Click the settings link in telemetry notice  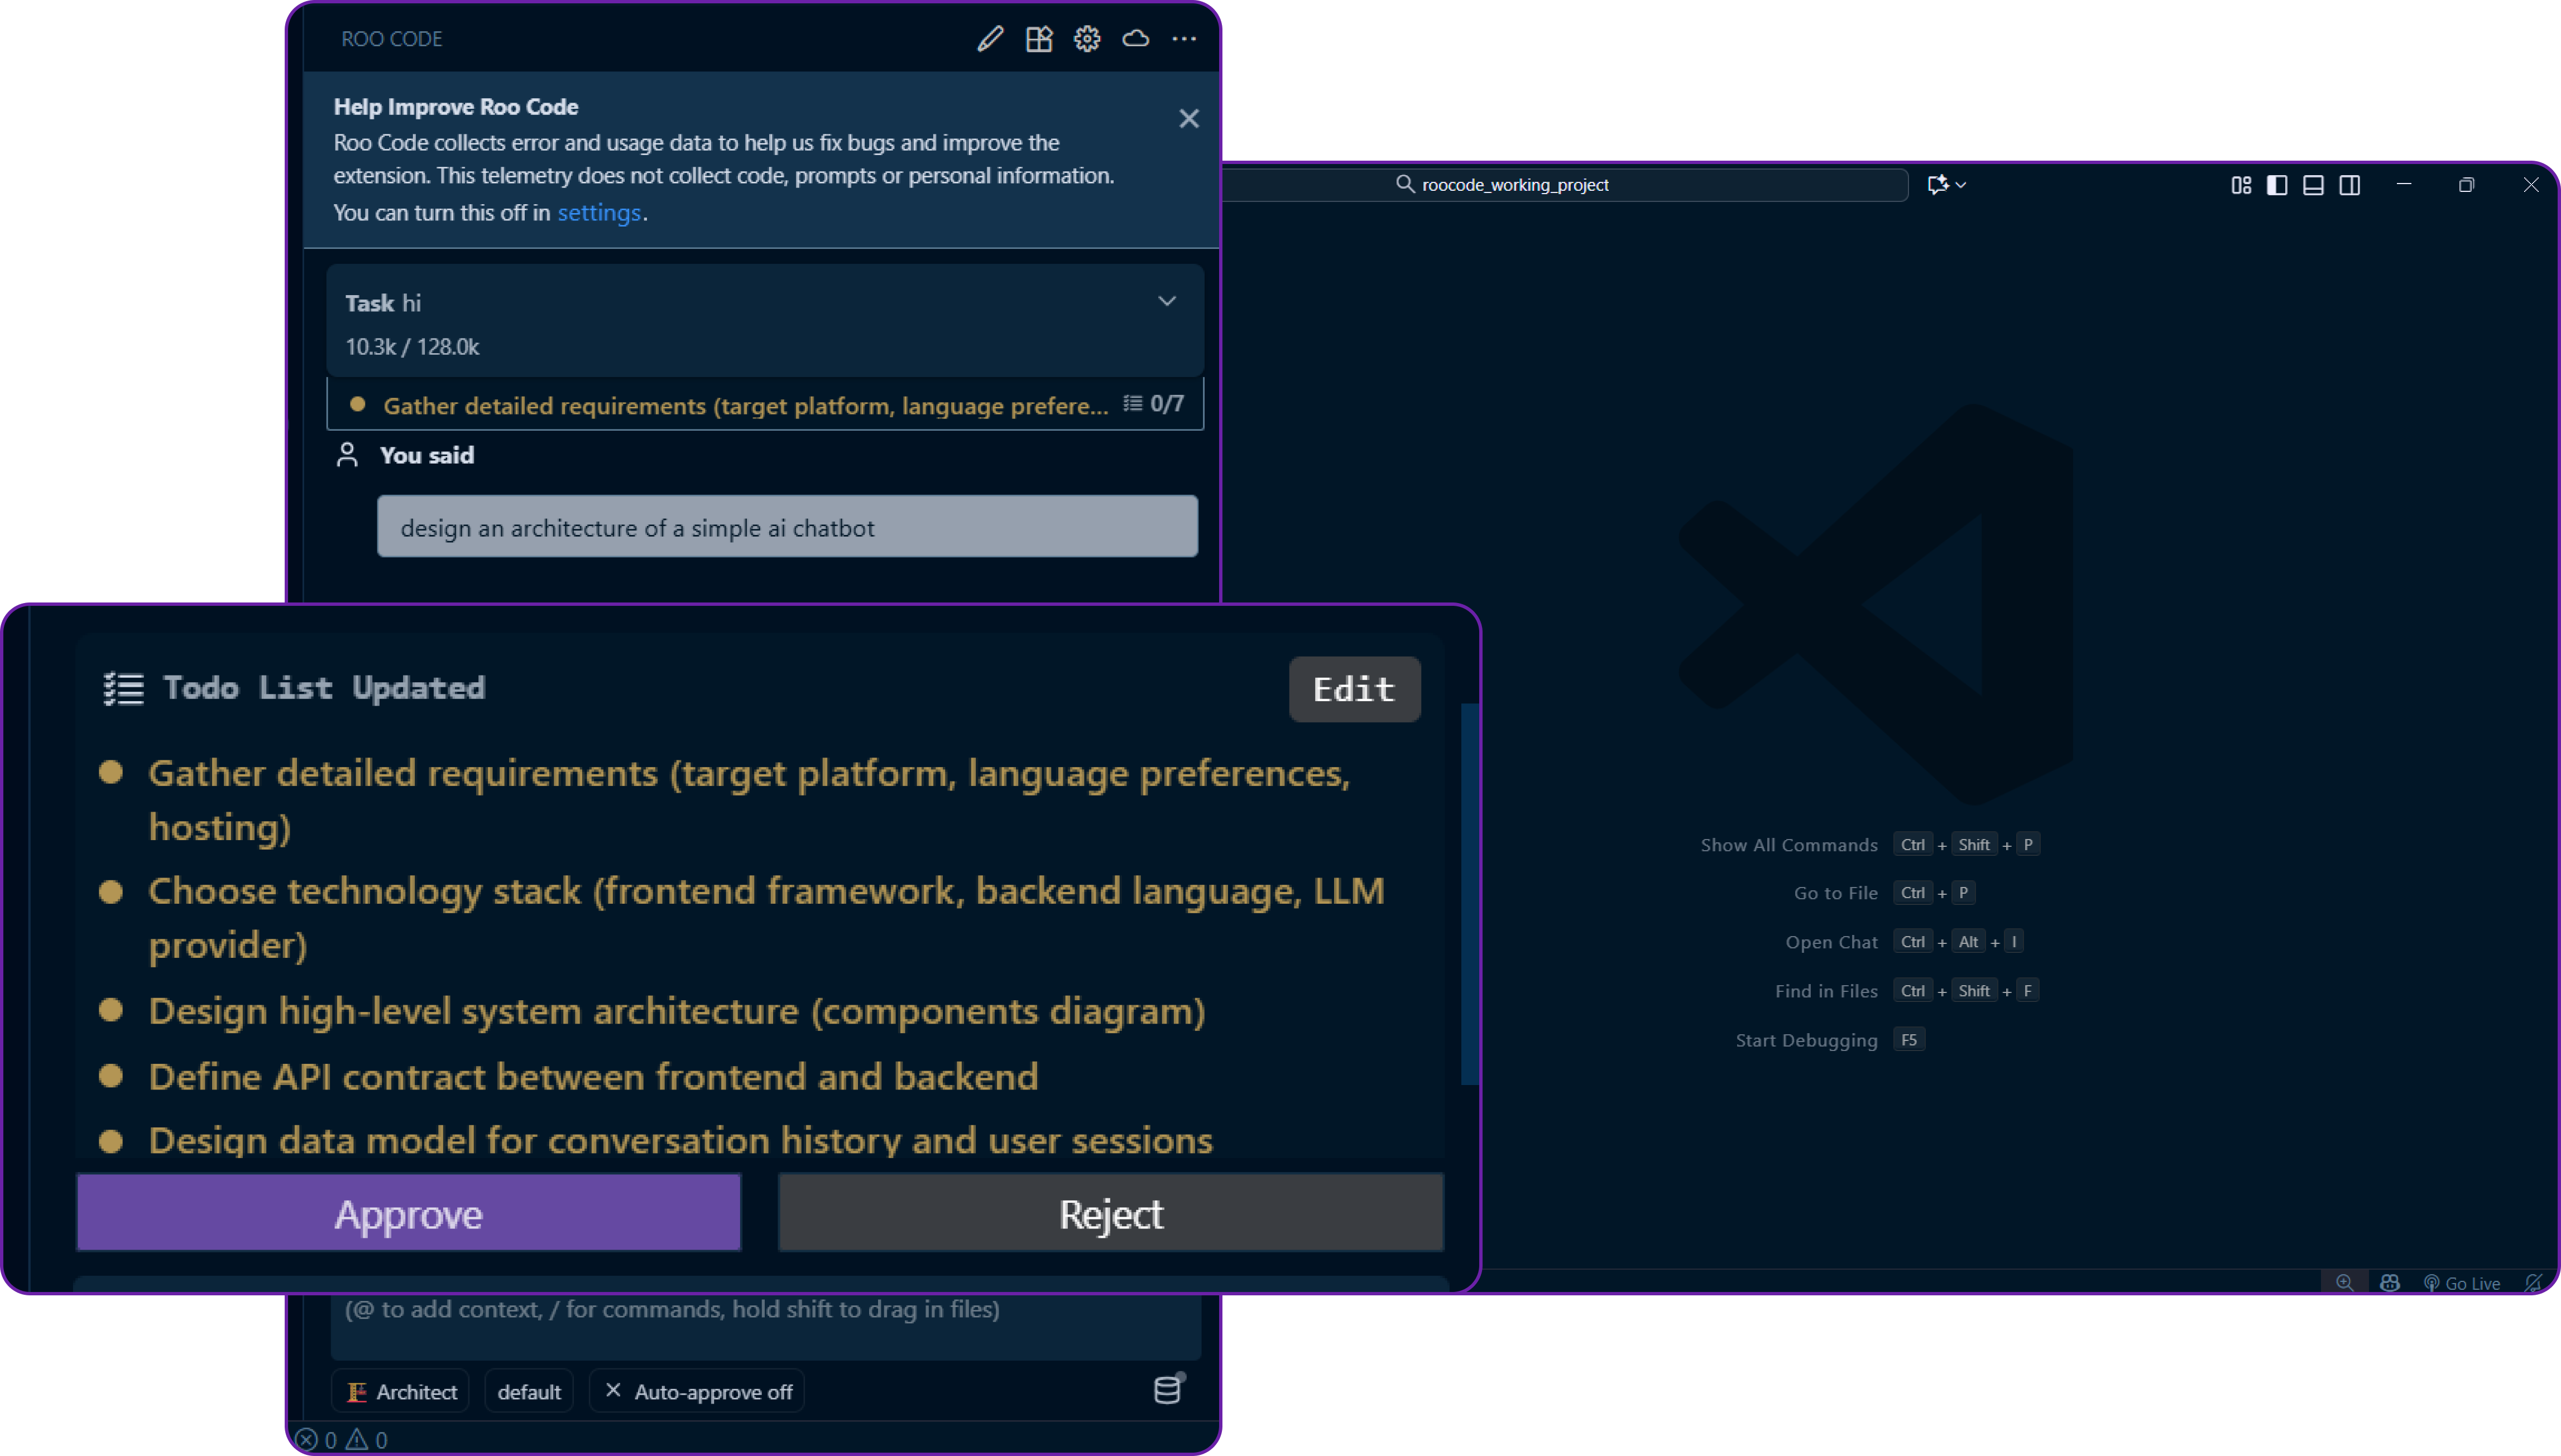pos(598,213)
